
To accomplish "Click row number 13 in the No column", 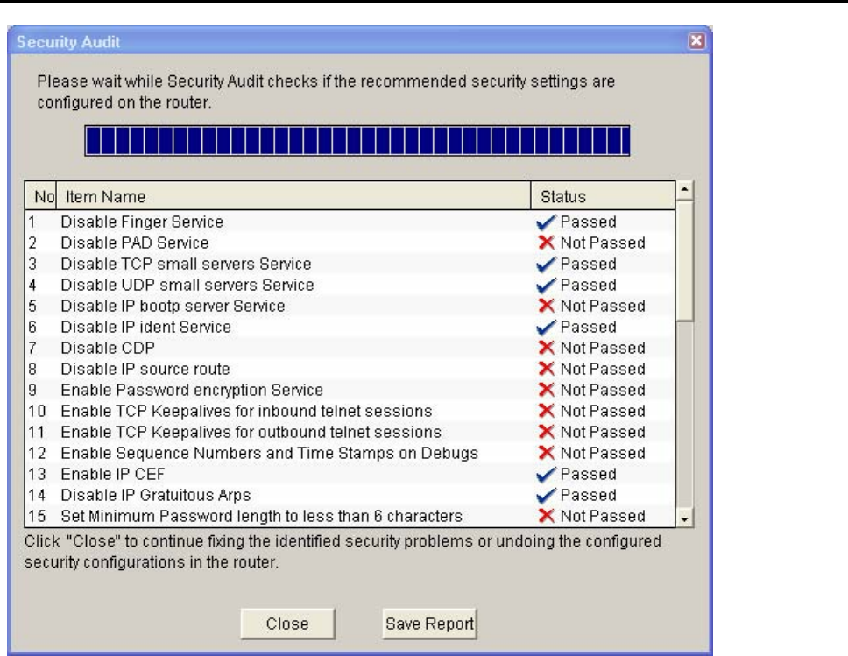I will click(x=37, y=475).
